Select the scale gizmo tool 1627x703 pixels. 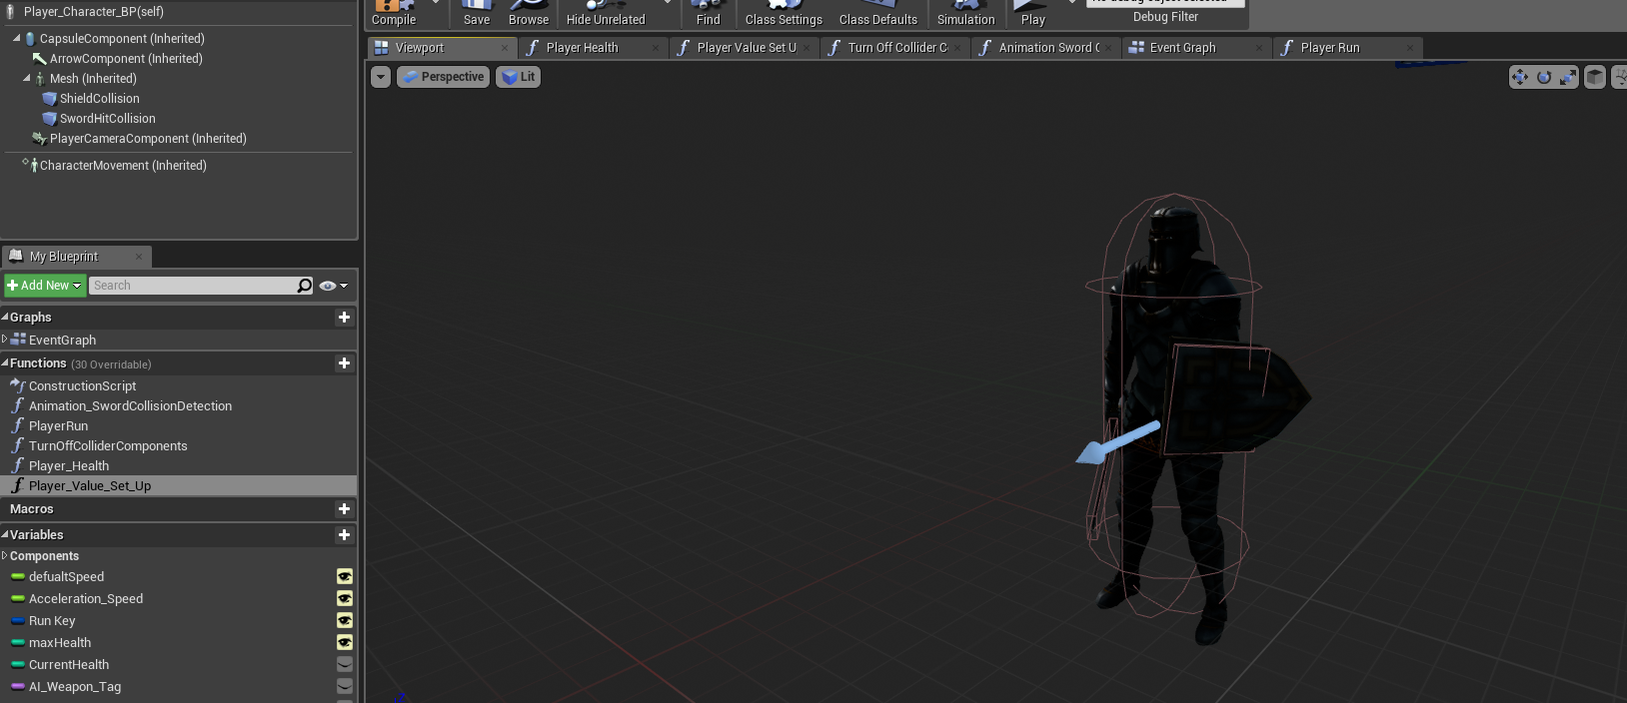point(1568,77)
